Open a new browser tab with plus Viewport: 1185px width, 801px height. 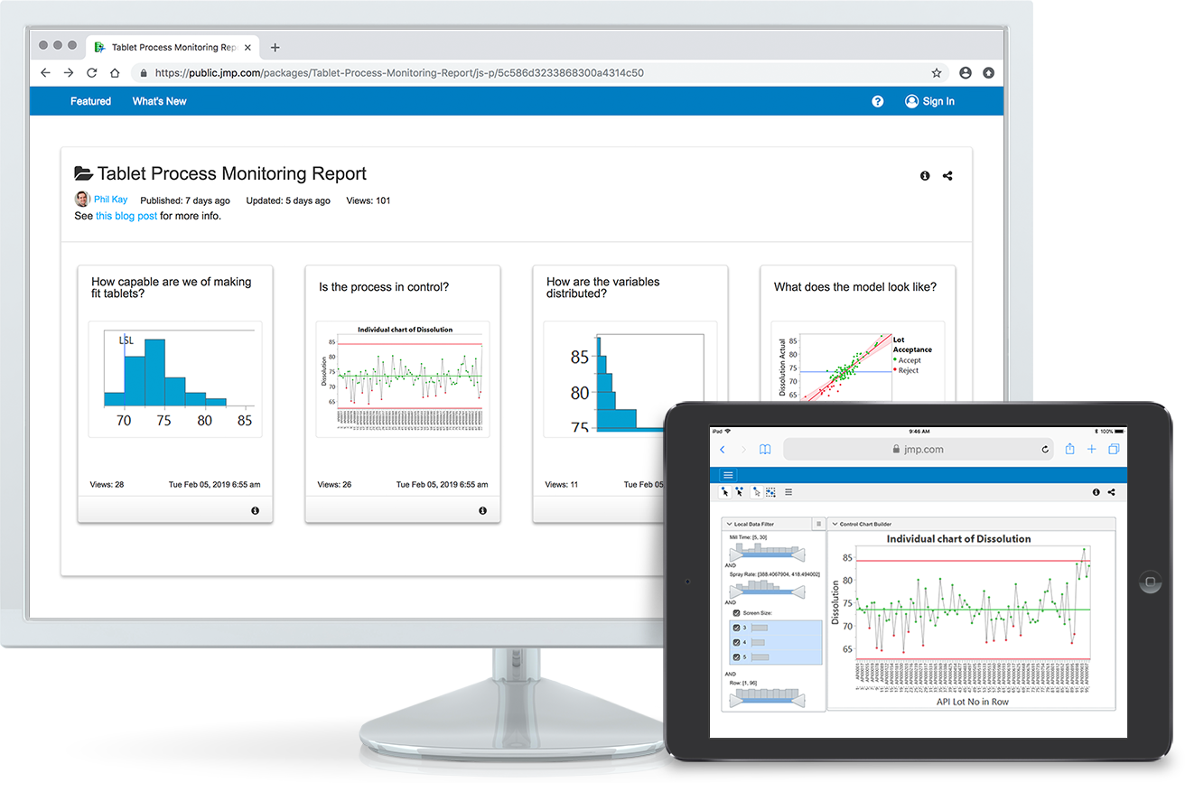[x=275, y=47]
